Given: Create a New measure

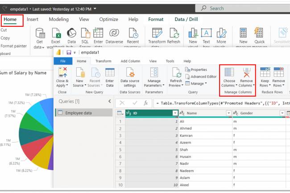Looking at the screenshot, I should [x=243, y=38].
